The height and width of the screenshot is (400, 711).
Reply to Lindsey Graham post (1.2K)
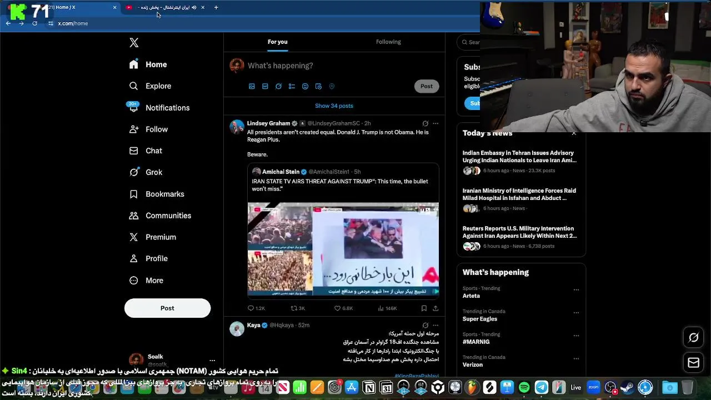pos(256,308)
